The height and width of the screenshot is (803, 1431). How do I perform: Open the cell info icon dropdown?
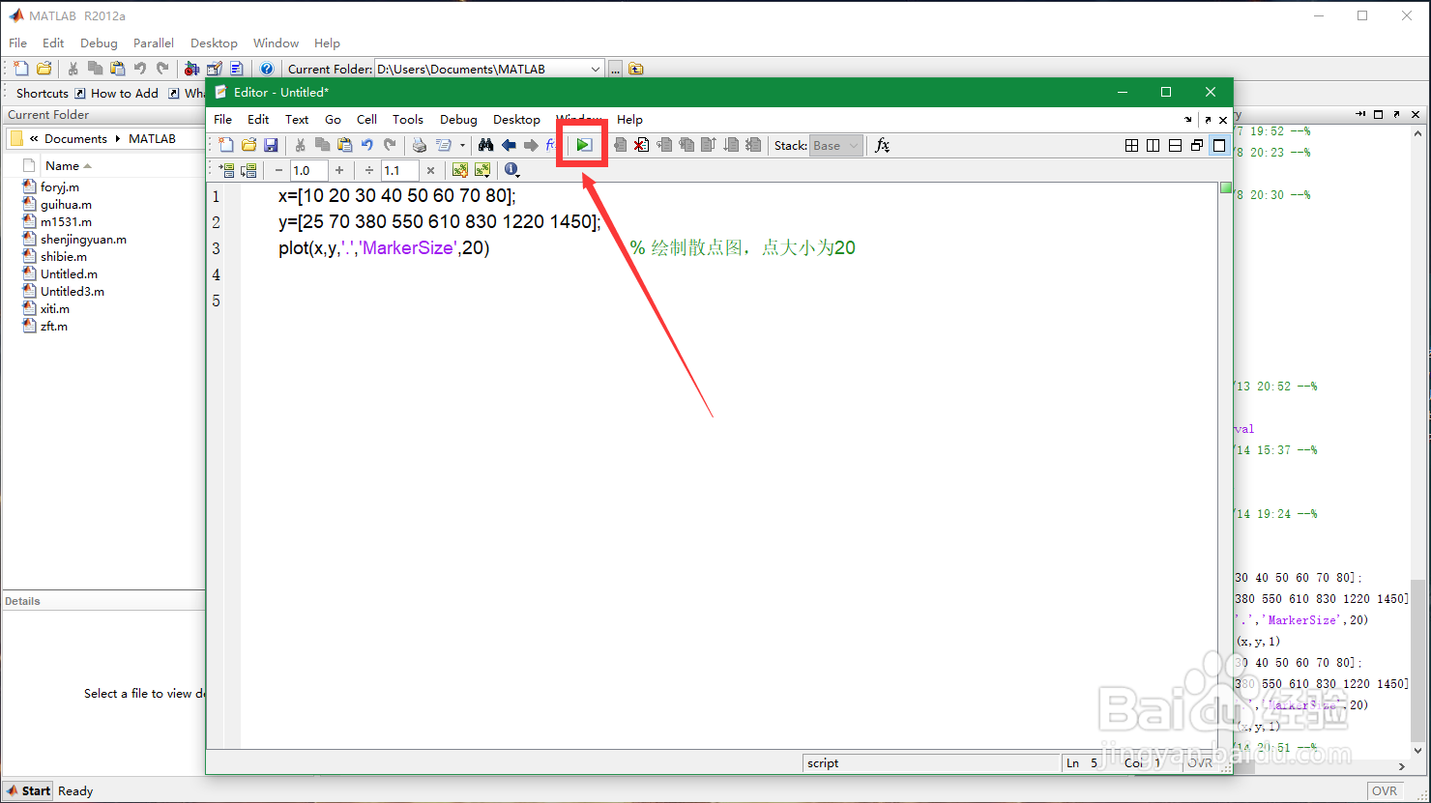[x=511, y=170]
